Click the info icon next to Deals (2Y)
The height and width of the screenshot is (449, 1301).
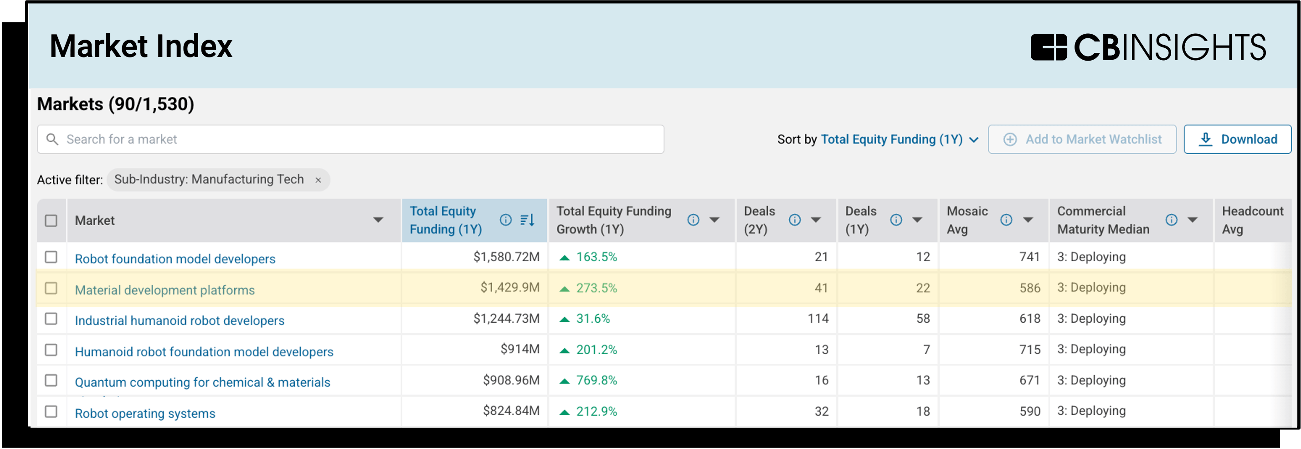point(794,220)
